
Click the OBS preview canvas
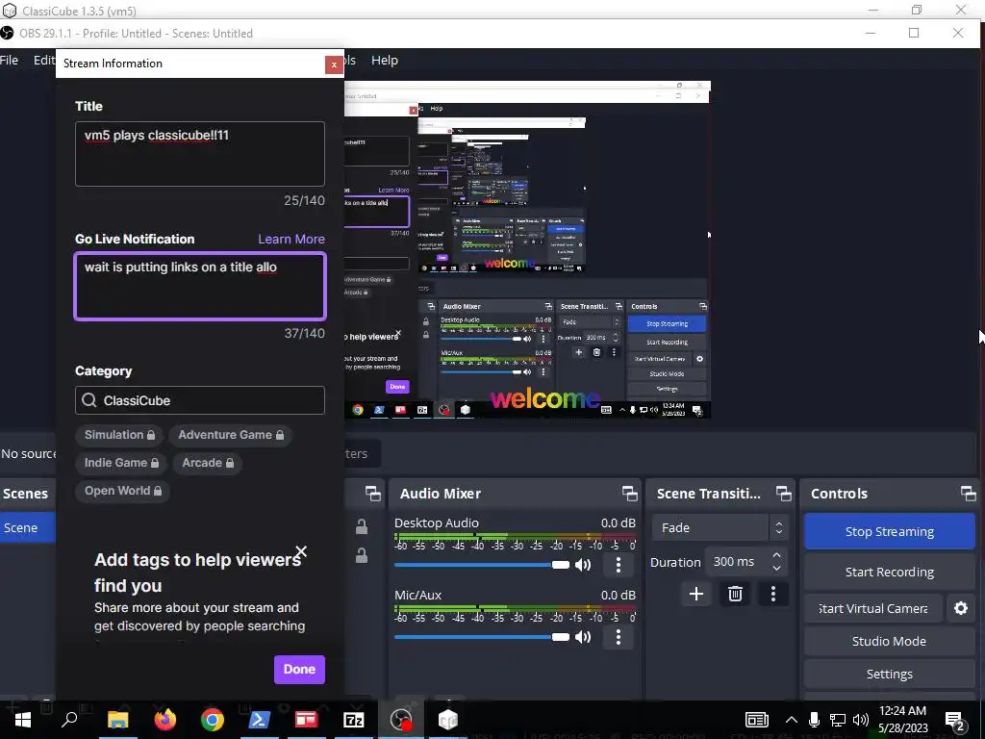pos(528,249)
